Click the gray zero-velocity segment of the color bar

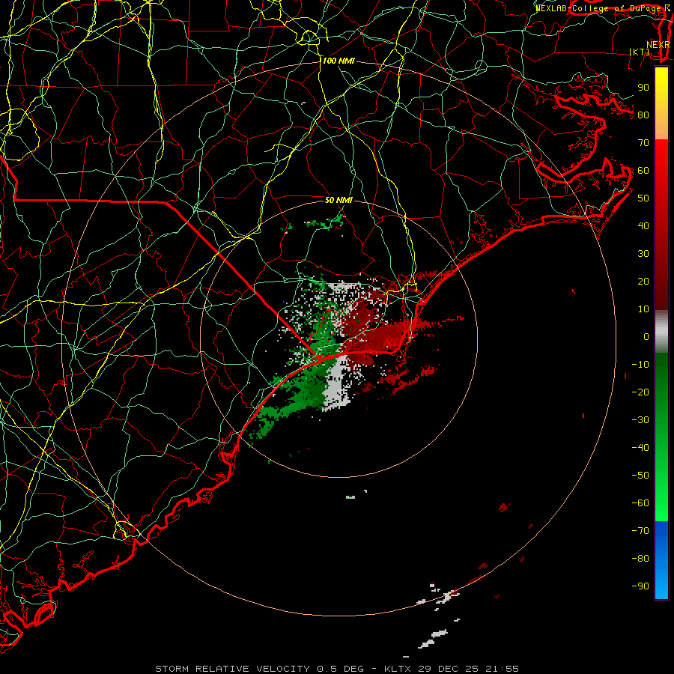click(x=661, y=332)
